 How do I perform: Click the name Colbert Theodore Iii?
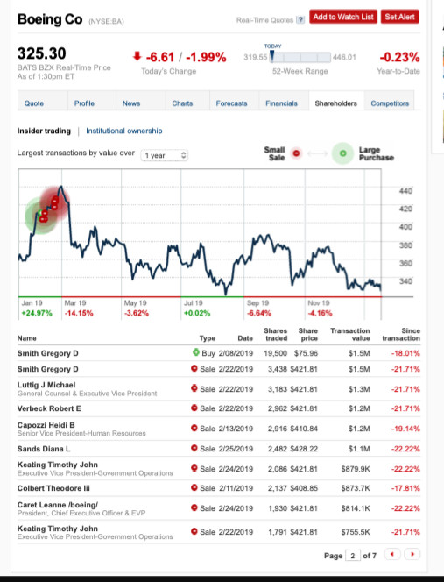point(53,488)
